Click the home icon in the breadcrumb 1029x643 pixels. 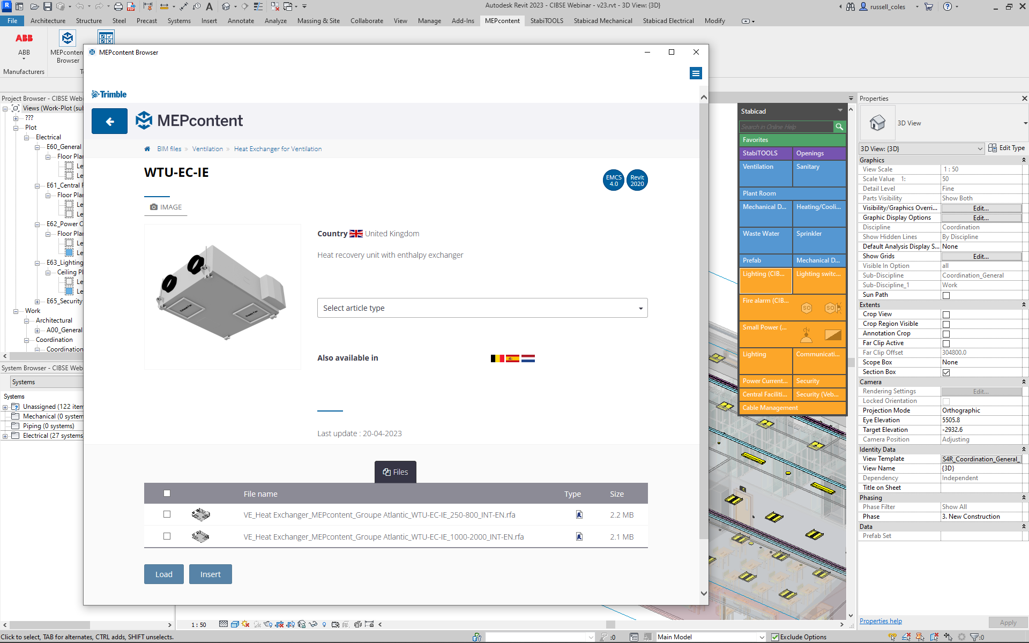[147, 149]
